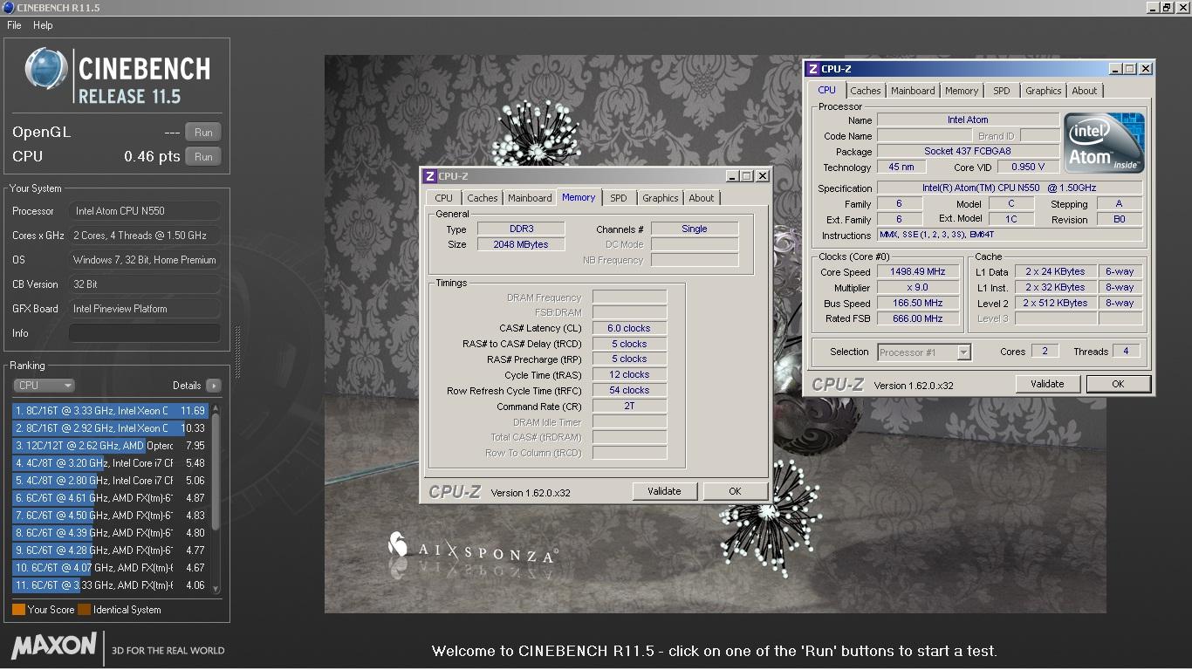Close the CPU CPU-Z window
Screen dimensions: 1192x670
pos(1146,69)
